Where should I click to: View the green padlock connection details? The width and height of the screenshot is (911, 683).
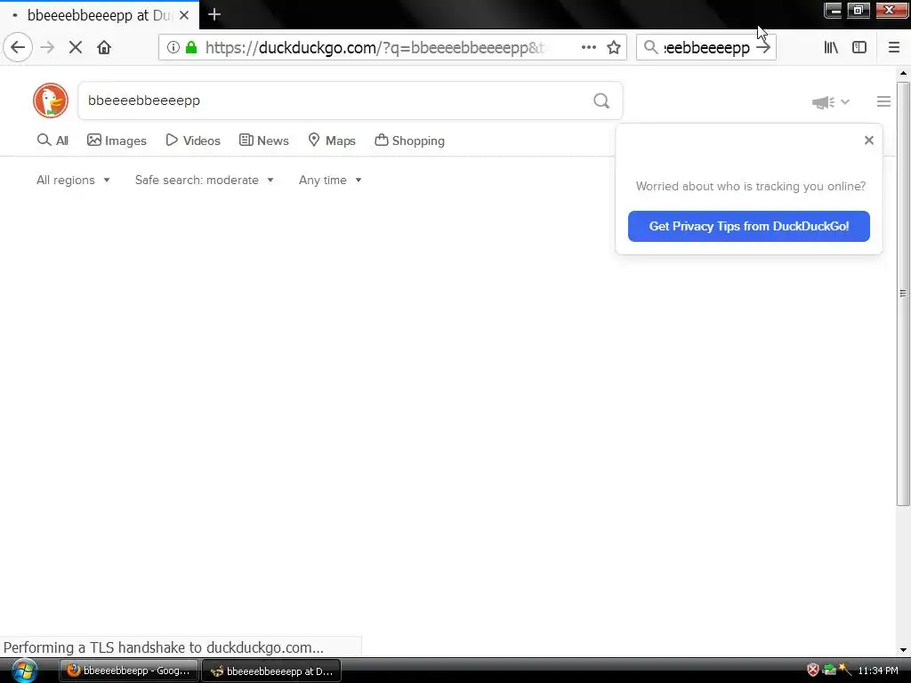pyautogui.click(x=191, y=47)
